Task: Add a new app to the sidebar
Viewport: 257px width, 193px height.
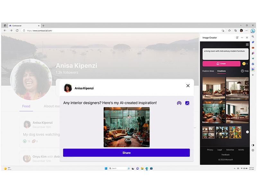Action: (x=253, y=75)
